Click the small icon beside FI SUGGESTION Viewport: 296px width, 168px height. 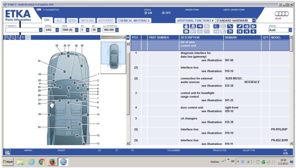[39, 9]
